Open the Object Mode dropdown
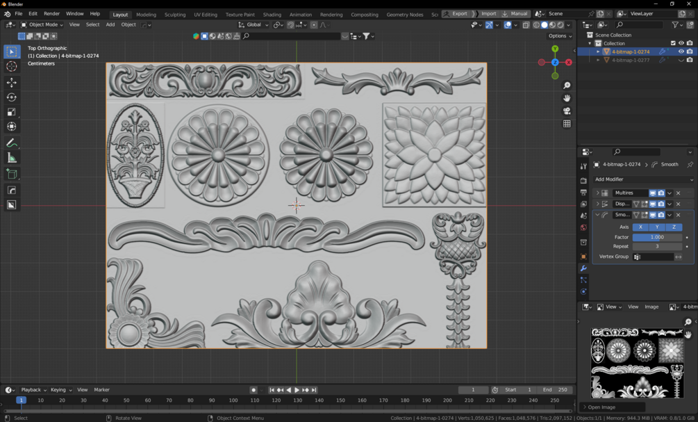The height and width of the screenshot is (422, 698). click(x=43, y=25)
